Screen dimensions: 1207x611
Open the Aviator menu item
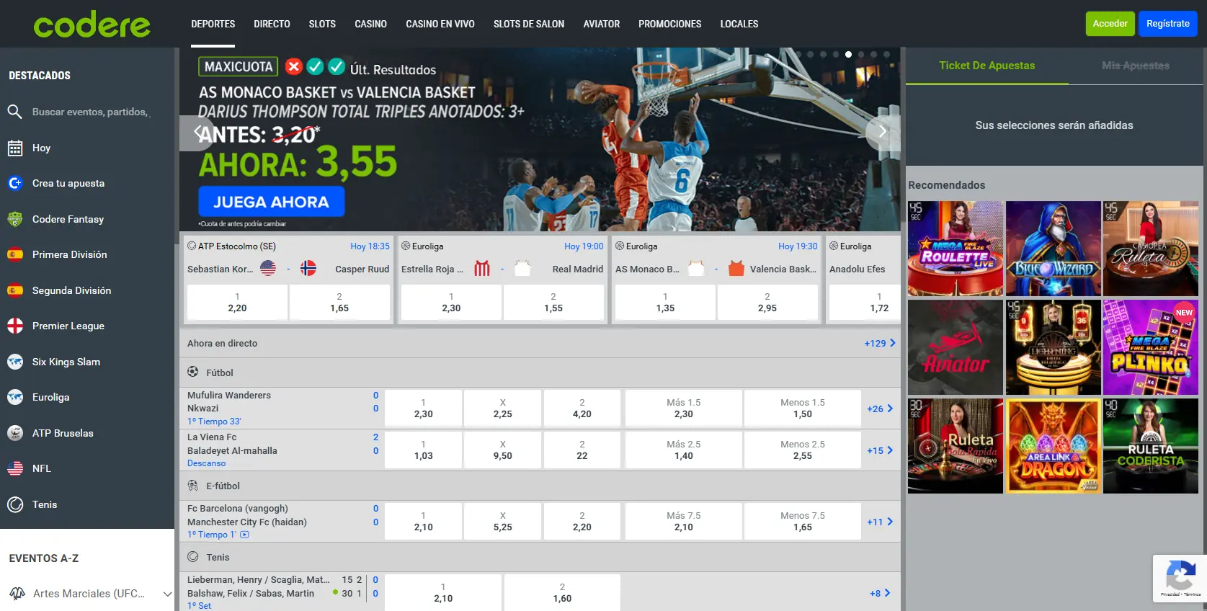tap(602, 24)
